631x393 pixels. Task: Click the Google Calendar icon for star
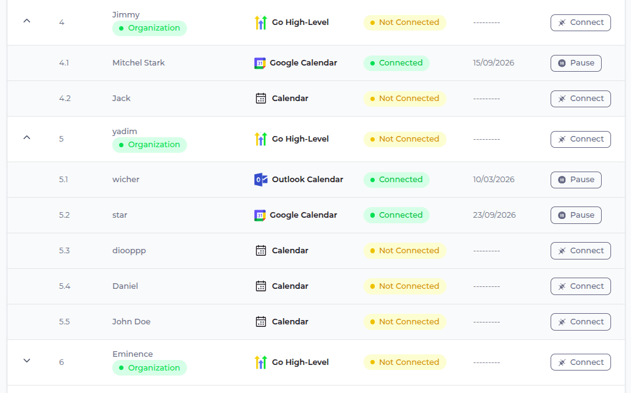260,215
